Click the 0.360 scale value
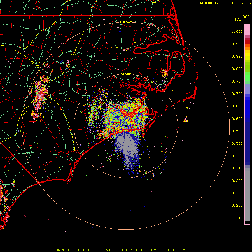Viewport: 252px width, 252px height. pos(237,181)
